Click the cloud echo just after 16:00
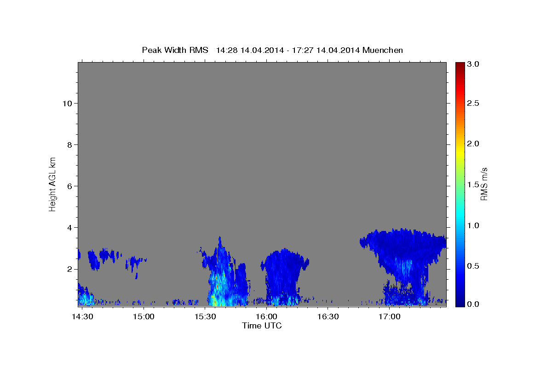The height and width of the screenshot is (368, 552). click(x=284, y=277)
